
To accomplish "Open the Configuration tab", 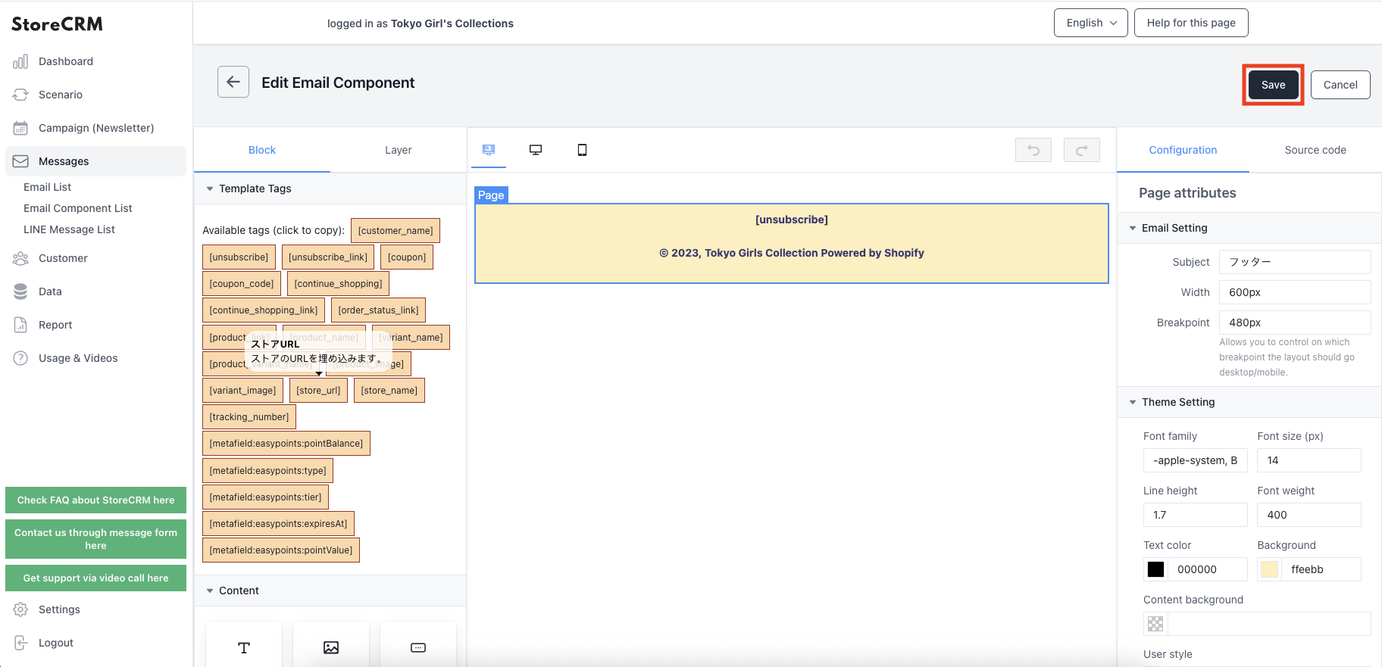I will click(1183, 150).
